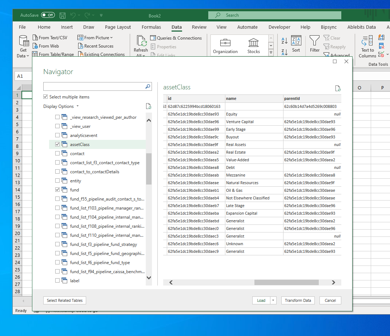Screen dimensions: 390x336
Task: Toggle the AutoSave switch
Action: (48, 15)
